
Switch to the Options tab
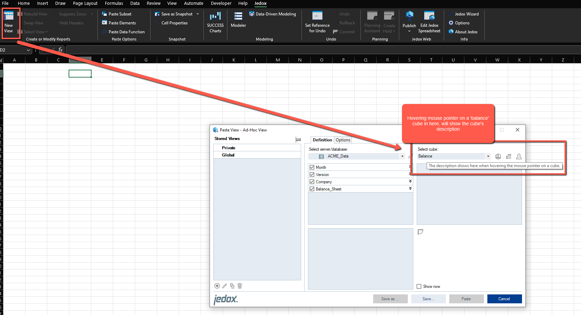pyautogui.click(x=343, y=140)
